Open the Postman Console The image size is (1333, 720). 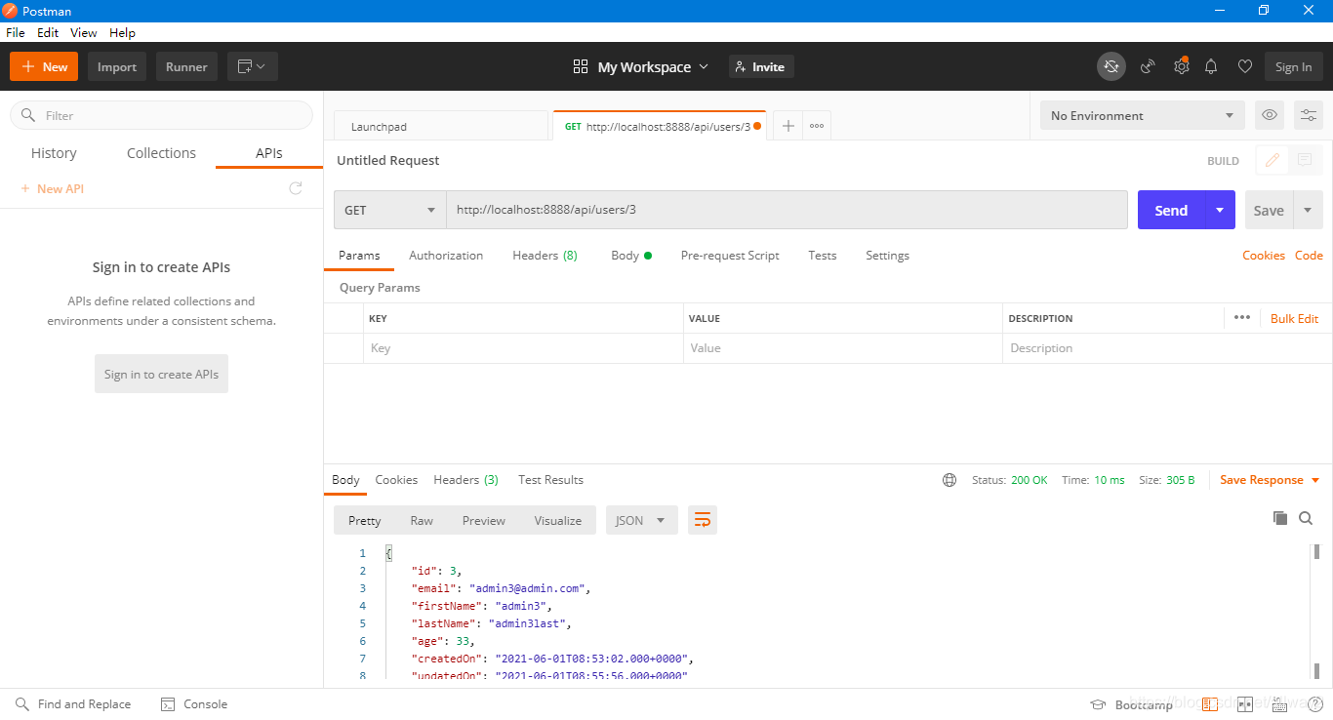[194, 704]
